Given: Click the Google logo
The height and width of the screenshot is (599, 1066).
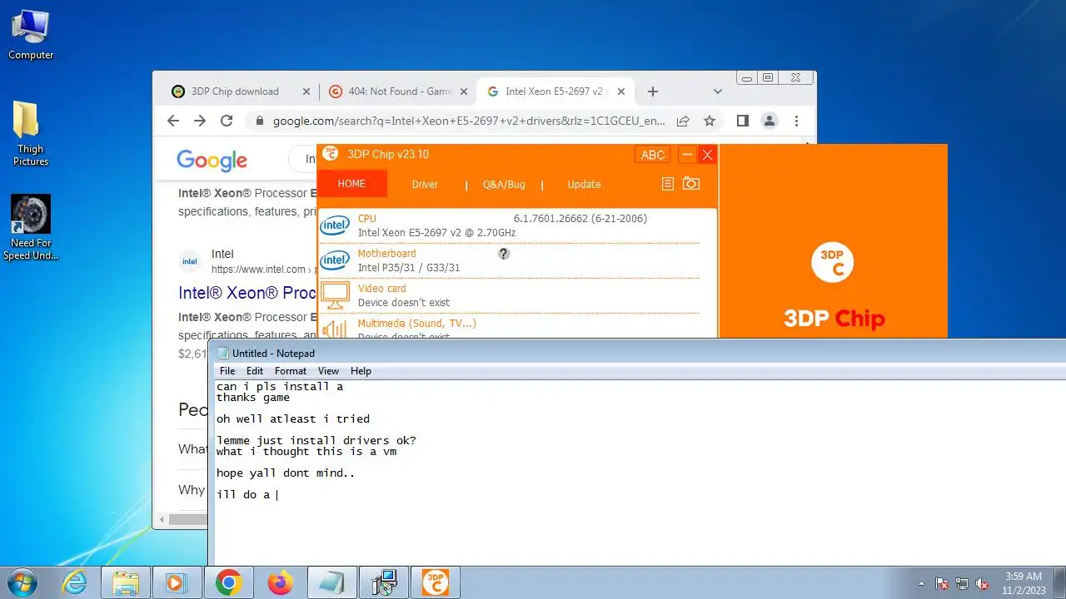Looking at the screenshot, I should 212,160.
